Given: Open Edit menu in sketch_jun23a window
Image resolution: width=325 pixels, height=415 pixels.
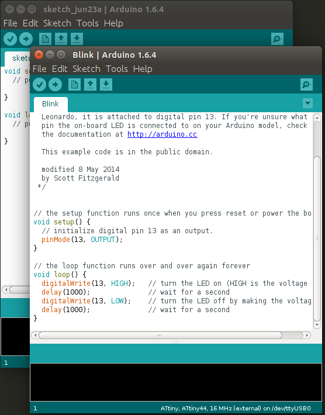Looking at the screenshot, I should point(30,23).
